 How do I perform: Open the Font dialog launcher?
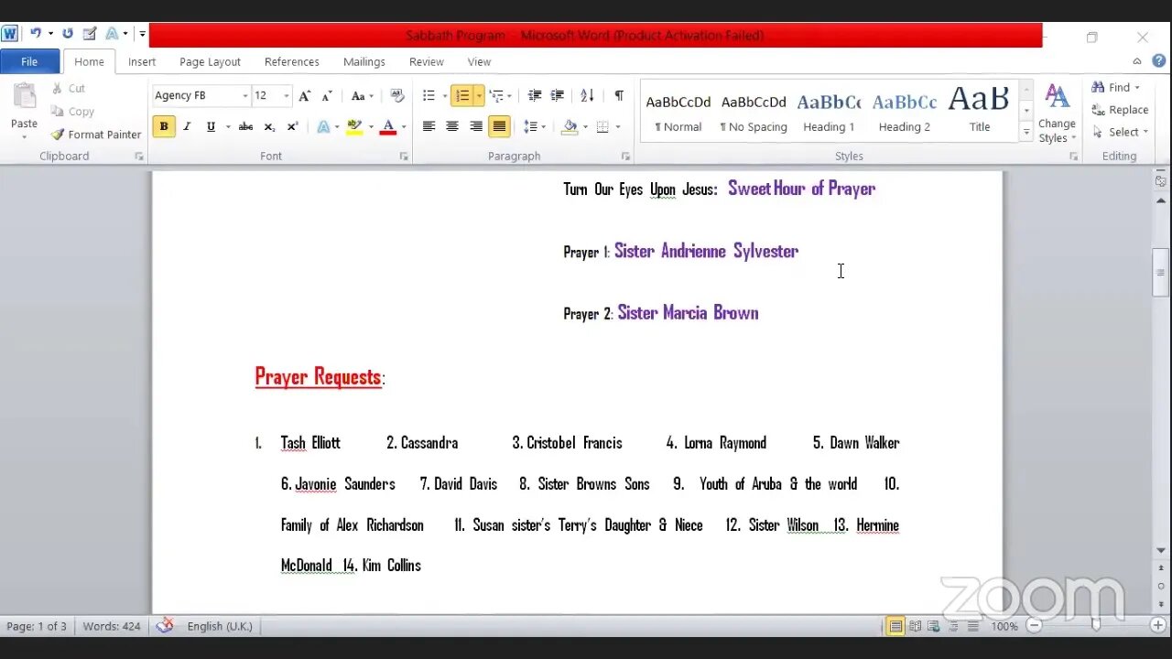point(404,157)
